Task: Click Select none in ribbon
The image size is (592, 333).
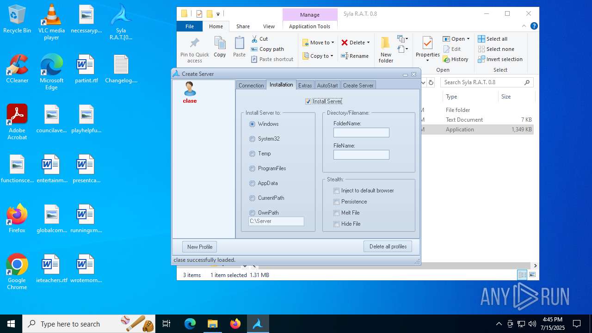Action: [x=496, y=49]
